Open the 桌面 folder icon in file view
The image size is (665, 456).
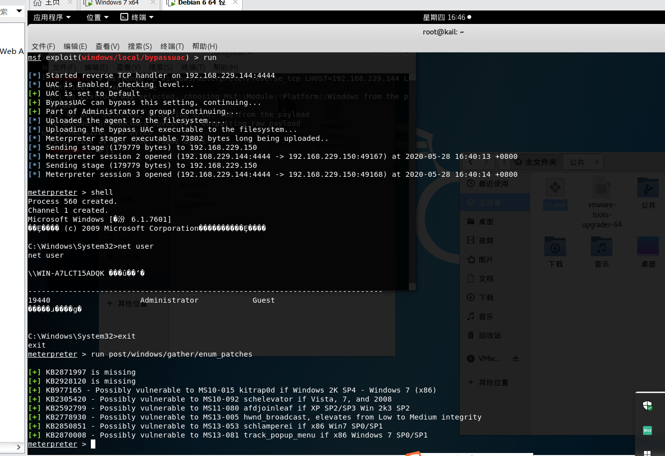648,252
